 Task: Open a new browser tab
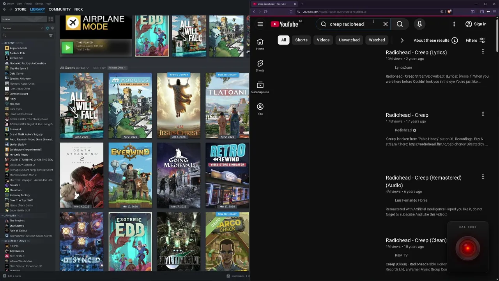point(302,4)
